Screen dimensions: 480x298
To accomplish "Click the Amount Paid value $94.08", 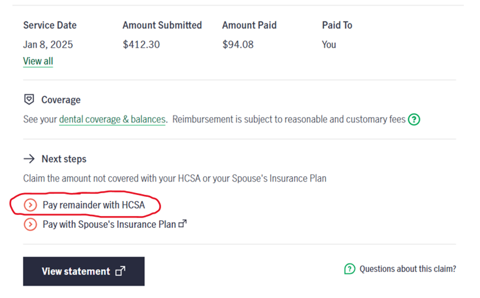I will click(238, 45).
